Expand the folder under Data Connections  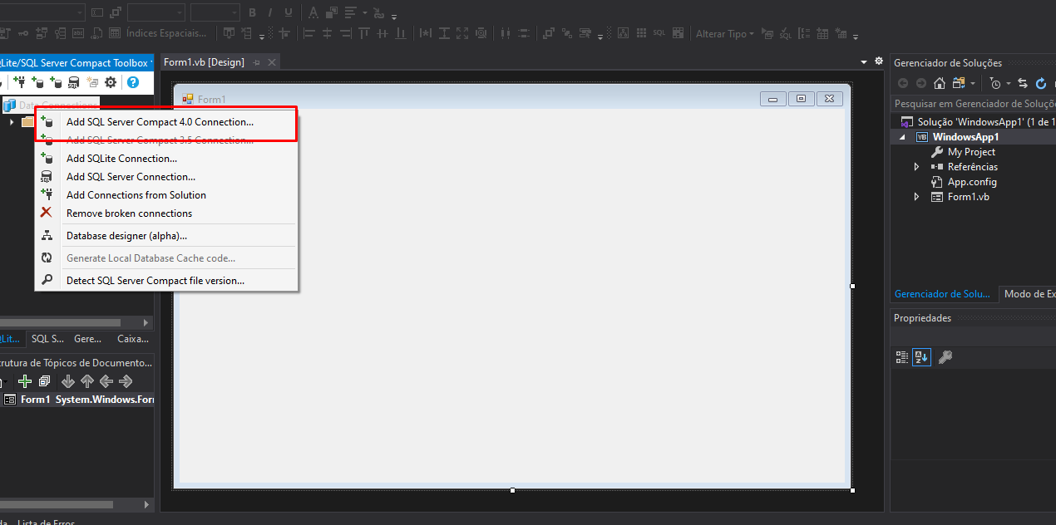click(12, 122)
